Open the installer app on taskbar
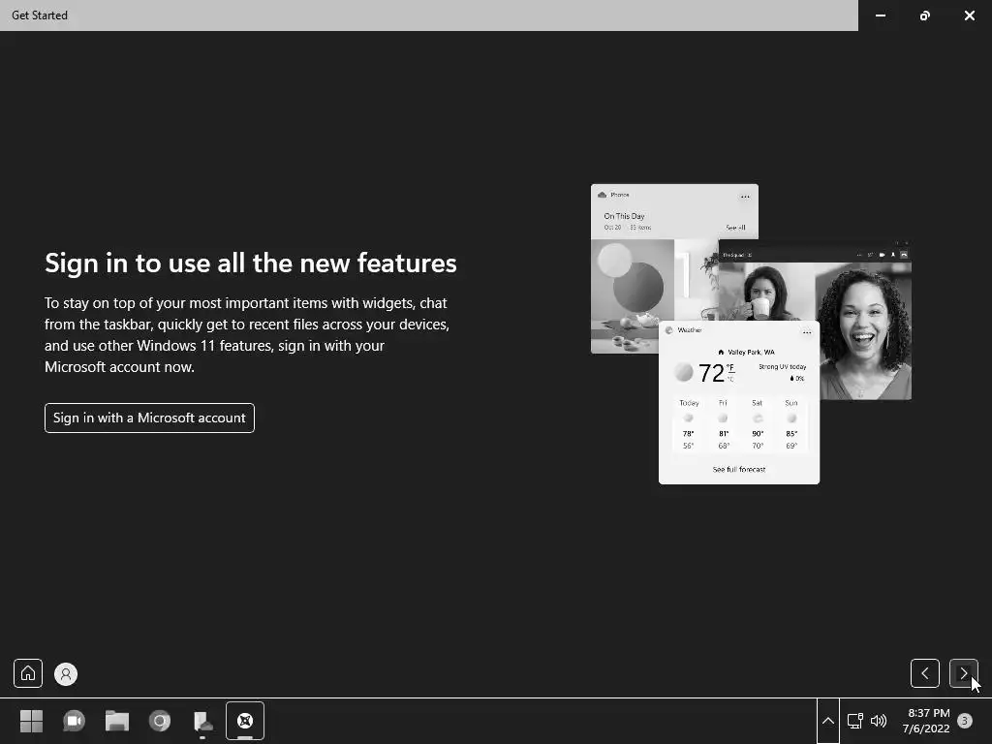This screenshot has width=992, height=744. pos(202,721)
